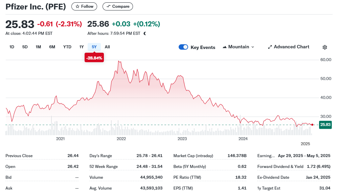Expand the Mountain chart type dropdown

(x=239, y=47)
